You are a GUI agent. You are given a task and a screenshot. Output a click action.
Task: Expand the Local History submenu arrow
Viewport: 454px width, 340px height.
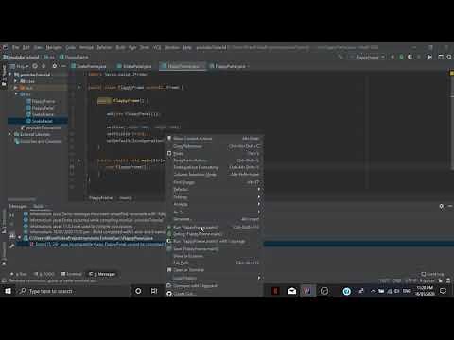tap(259, 278)
